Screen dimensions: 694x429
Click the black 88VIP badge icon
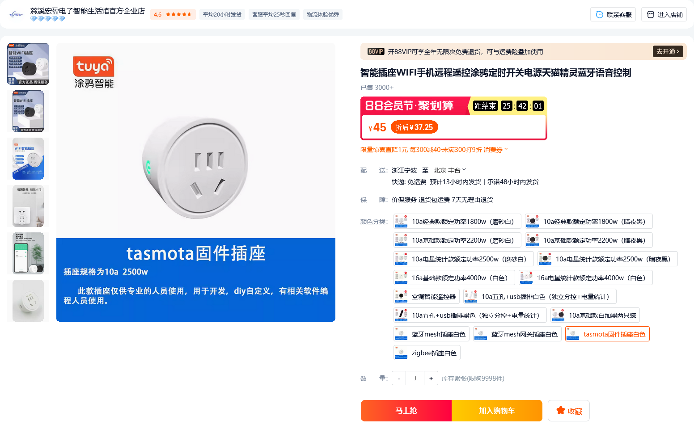tap(376, 51)
